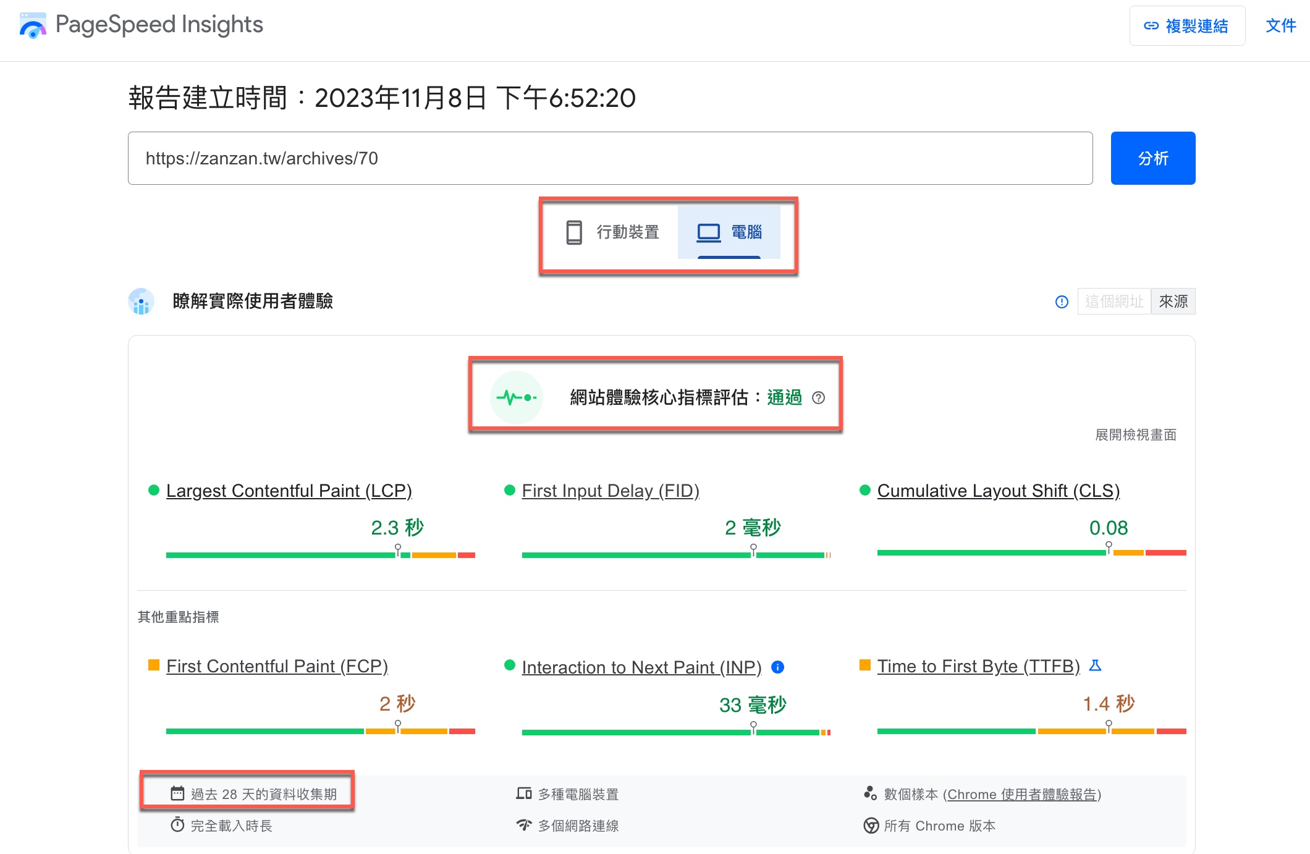Click the LCP distribution bar
This screenshot has width=1310, height=854.
pyautogui.click(x=321, y=555)
